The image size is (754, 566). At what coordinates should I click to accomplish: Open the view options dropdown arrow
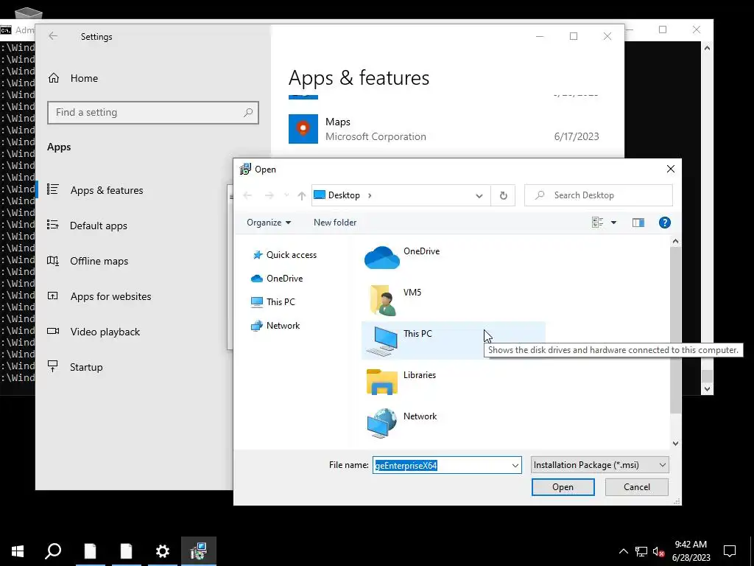[613, 223]
